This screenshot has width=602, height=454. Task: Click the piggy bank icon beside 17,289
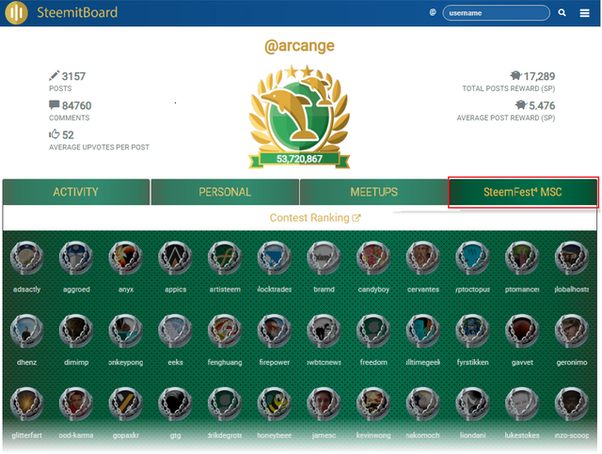(x=515, y=75)
